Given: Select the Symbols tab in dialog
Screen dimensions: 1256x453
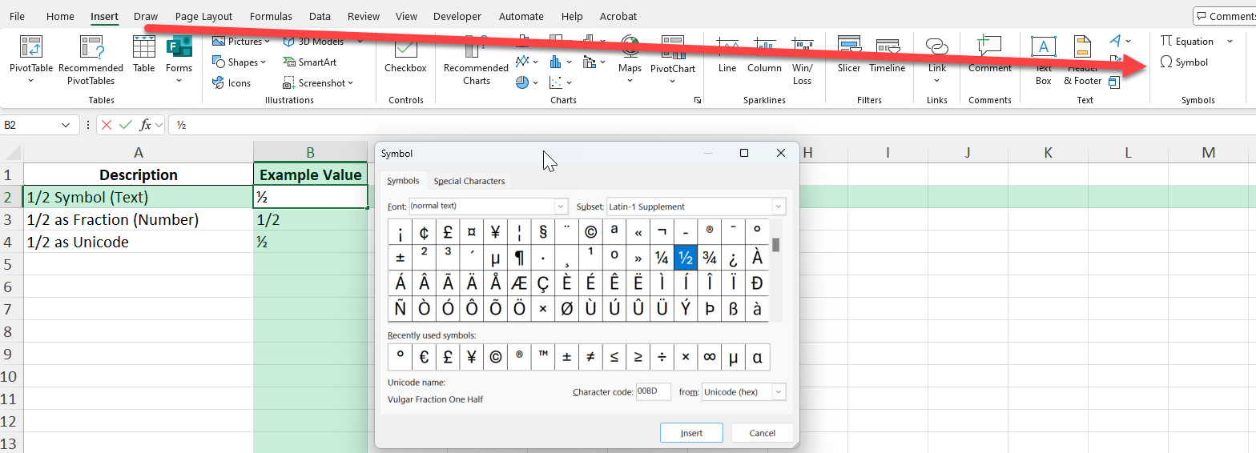Looking at the screenshot, I should [403, 181].
